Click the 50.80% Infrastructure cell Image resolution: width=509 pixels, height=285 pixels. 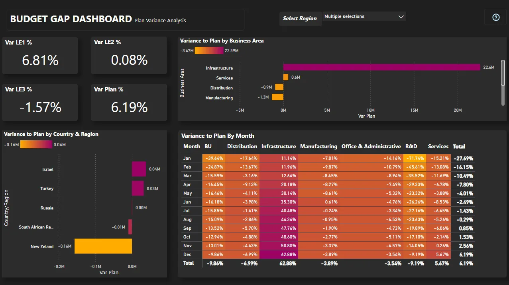[279, 246]
